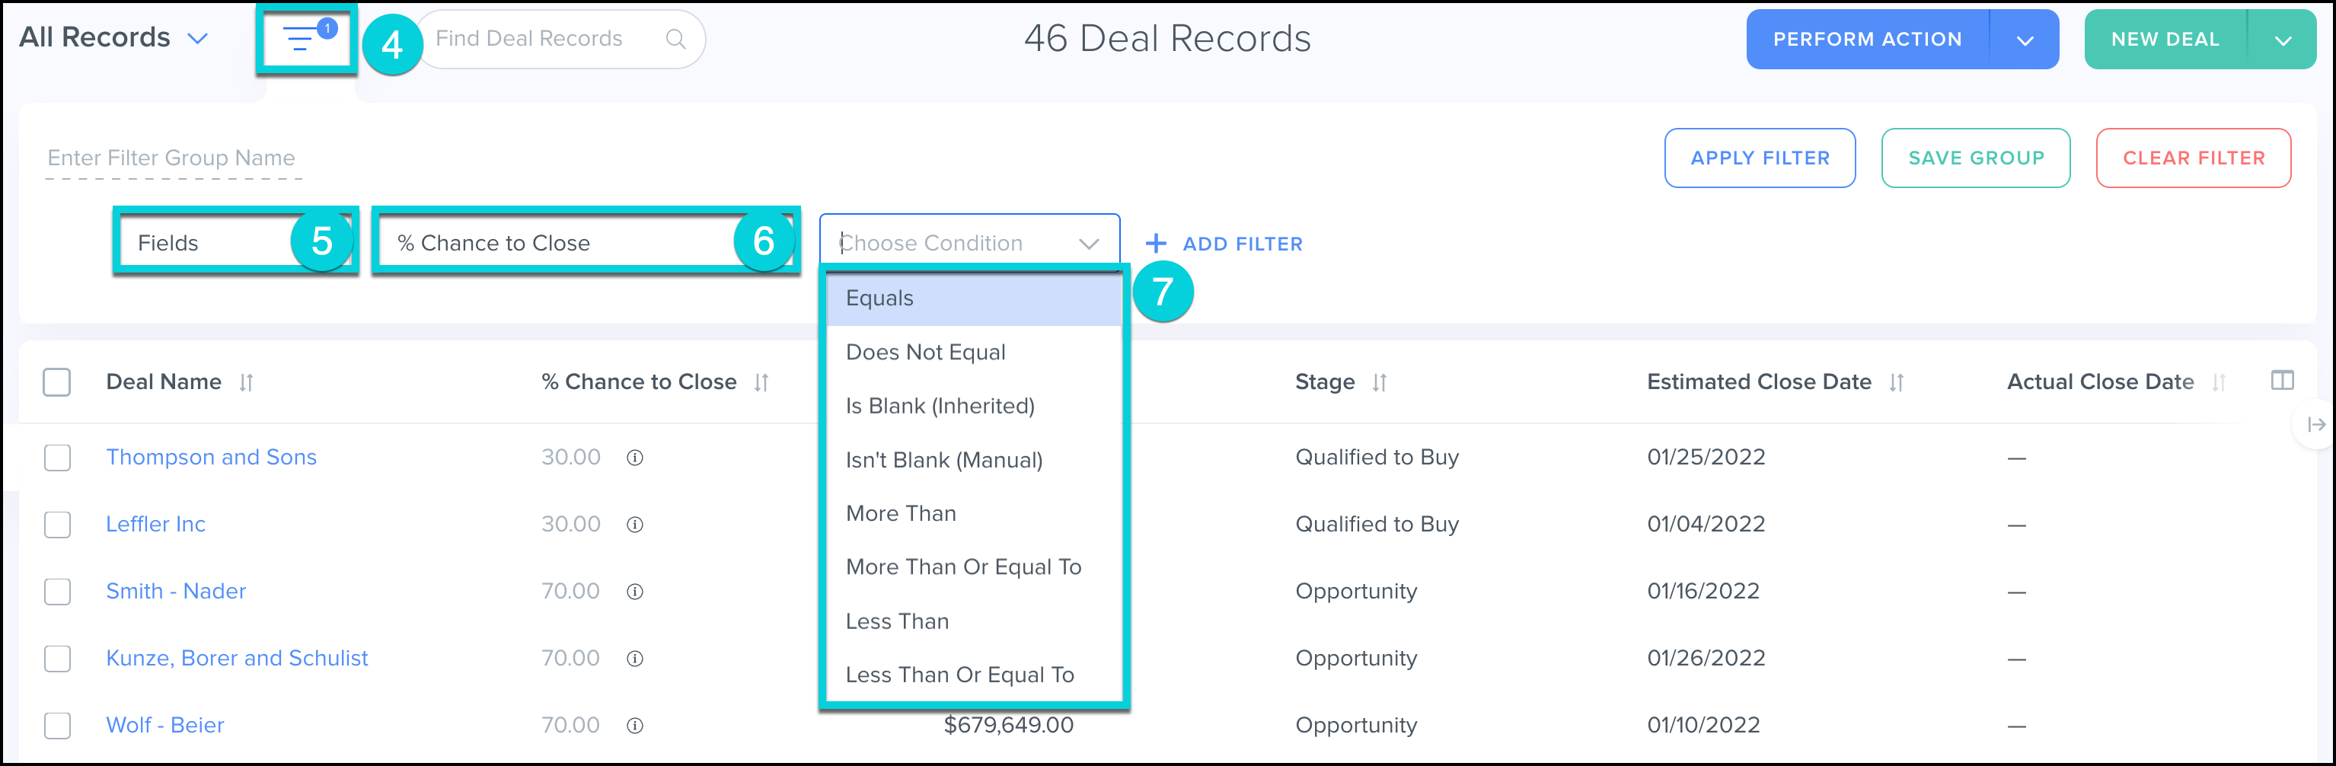
Task: Open the Kunze, Borer and Schulist deal
Action: tap(237, 658)
